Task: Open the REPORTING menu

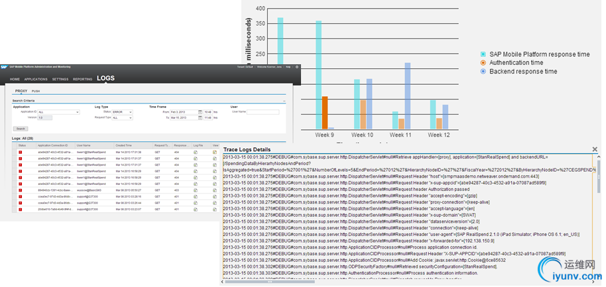Action: coord(82,79)
